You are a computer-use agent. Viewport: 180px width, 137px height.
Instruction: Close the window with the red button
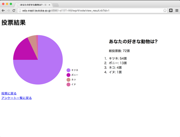pos(3,4)
